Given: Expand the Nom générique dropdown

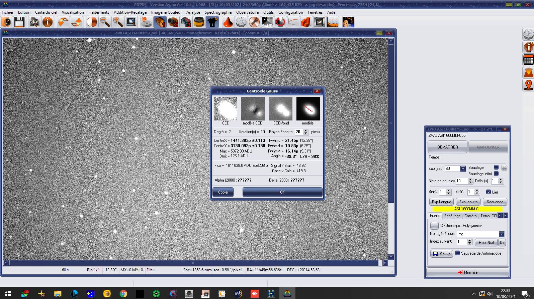Looking at the screenshot, I should click(501, 234).
